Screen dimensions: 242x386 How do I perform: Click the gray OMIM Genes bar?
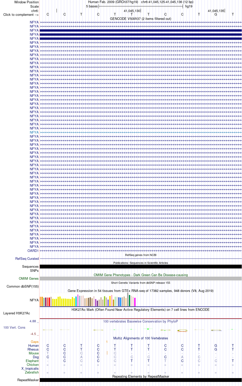141,278
